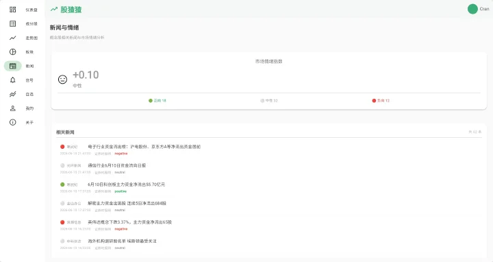Select the 正向 18 positive count
The width and height of the screenshot is (493, 262).
(x=157, y=101)
